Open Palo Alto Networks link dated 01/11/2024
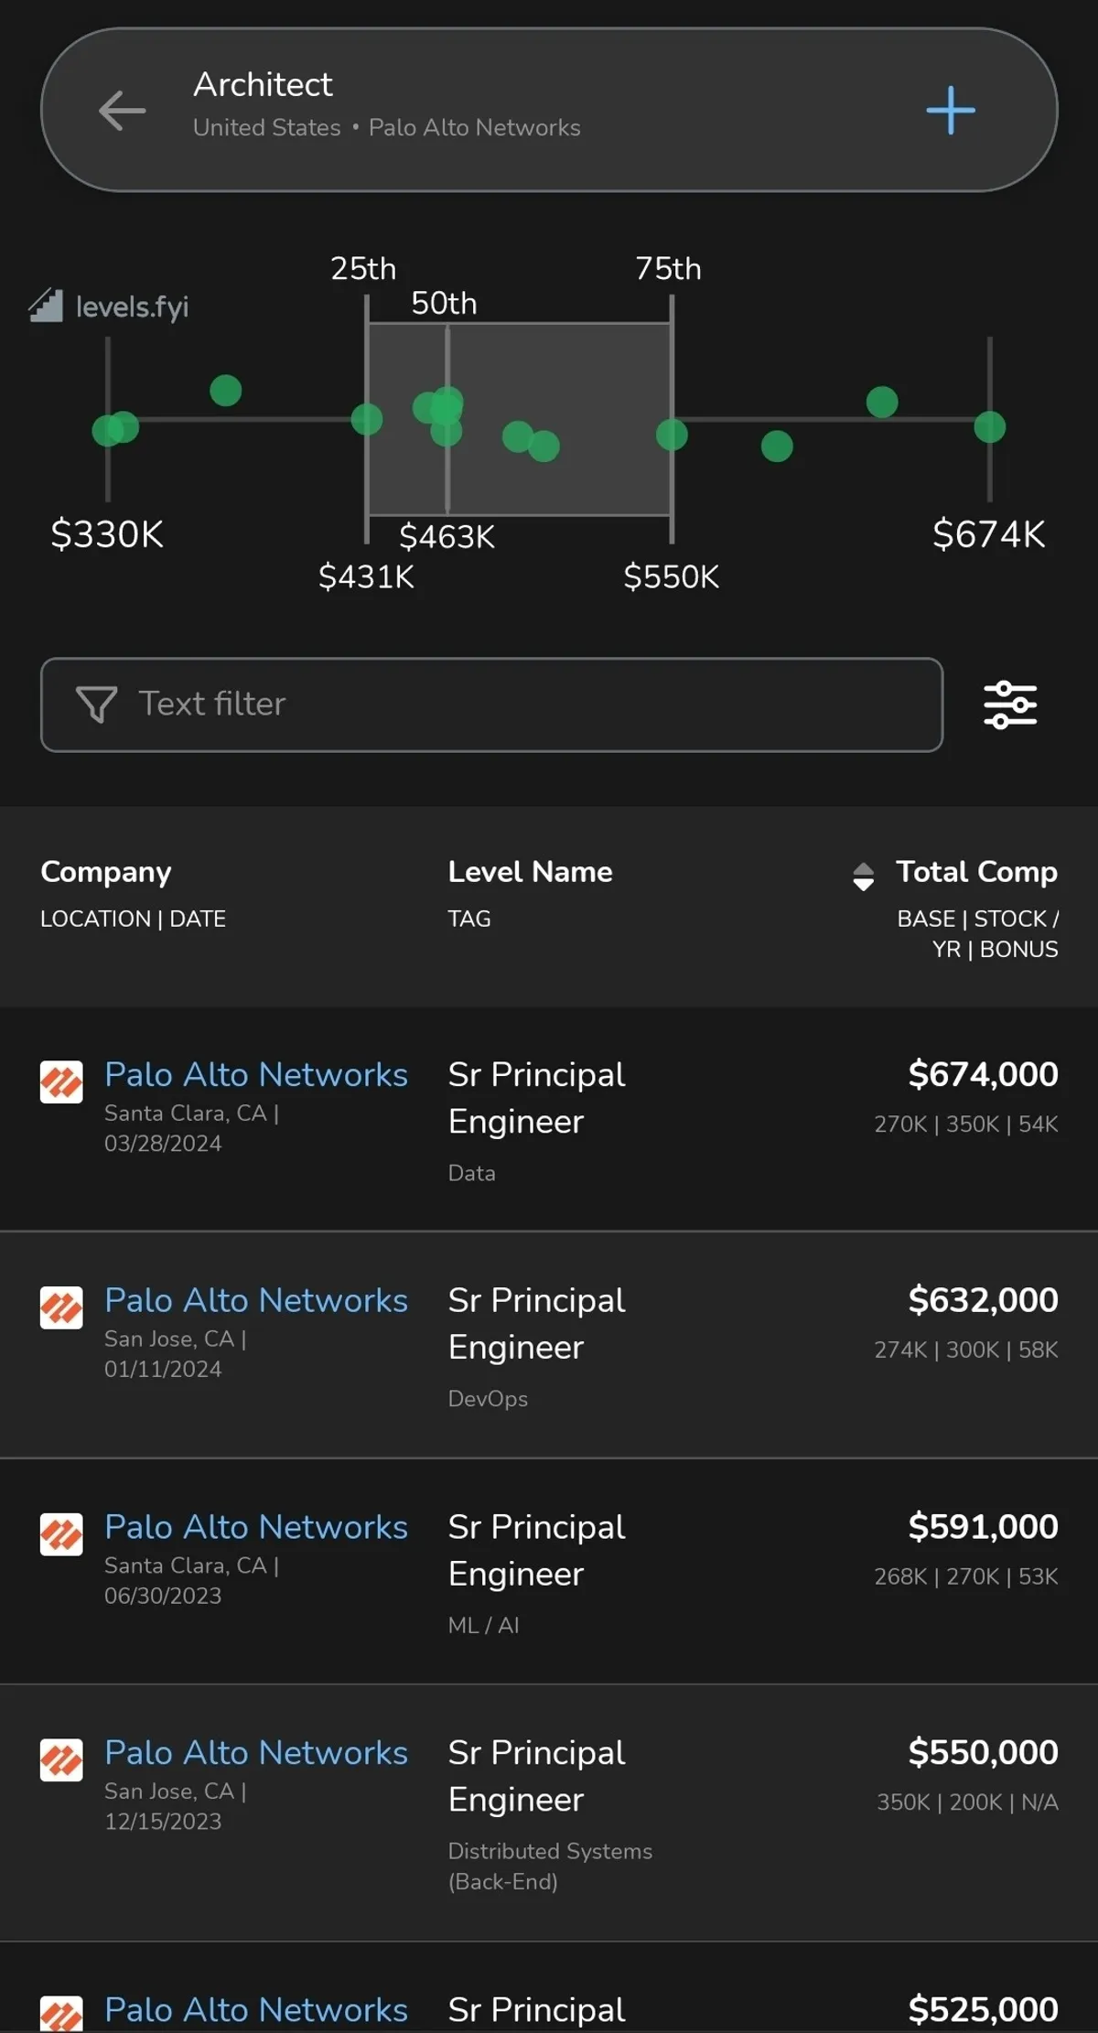This screenshot has height=2033, width=1098. (x=256, y=1301)
